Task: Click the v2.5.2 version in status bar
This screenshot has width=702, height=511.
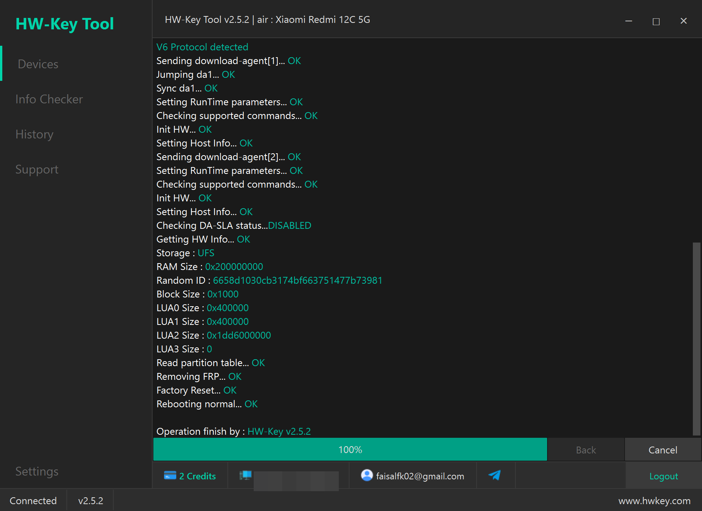Action: pos(90,500)
